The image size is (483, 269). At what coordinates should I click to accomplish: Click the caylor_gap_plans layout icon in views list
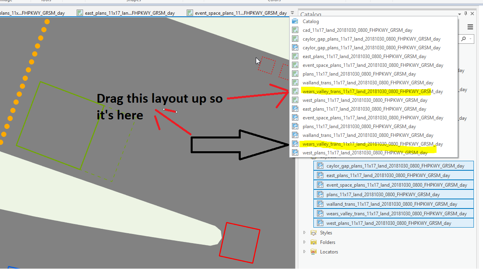[295, 48]
